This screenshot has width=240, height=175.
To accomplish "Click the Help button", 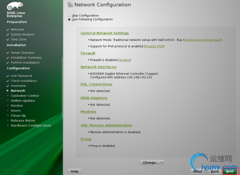I will click(x=74, y=171).
